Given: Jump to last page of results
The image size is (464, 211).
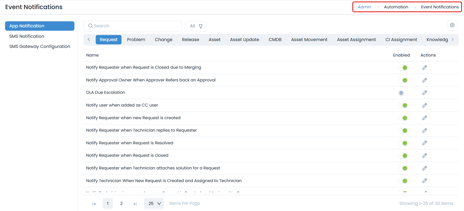Looking at the screenshot, I should coord(135,204).
